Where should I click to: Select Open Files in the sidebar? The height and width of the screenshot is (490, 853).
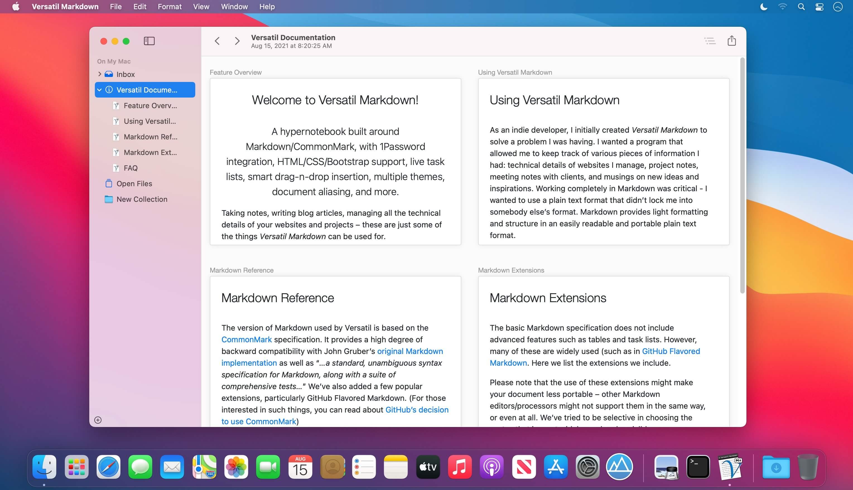(145, 184)
